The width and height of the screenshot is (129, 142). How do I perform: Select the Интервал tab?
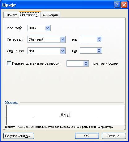coord(30,15)
